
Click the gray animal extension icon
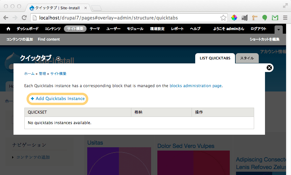[x=245, y=18]
